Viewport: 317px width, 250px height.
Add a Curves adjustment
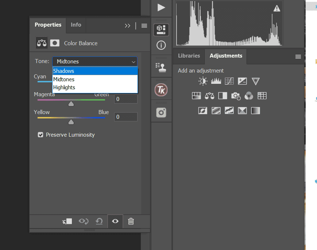(229, 81)
